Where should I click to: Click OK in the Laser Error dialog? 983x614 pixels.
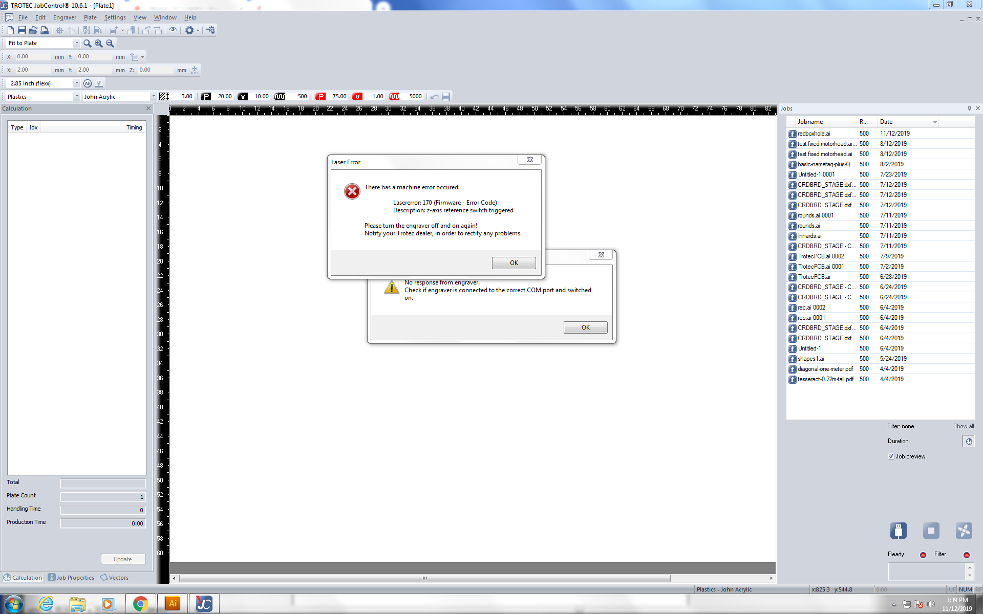514,262
